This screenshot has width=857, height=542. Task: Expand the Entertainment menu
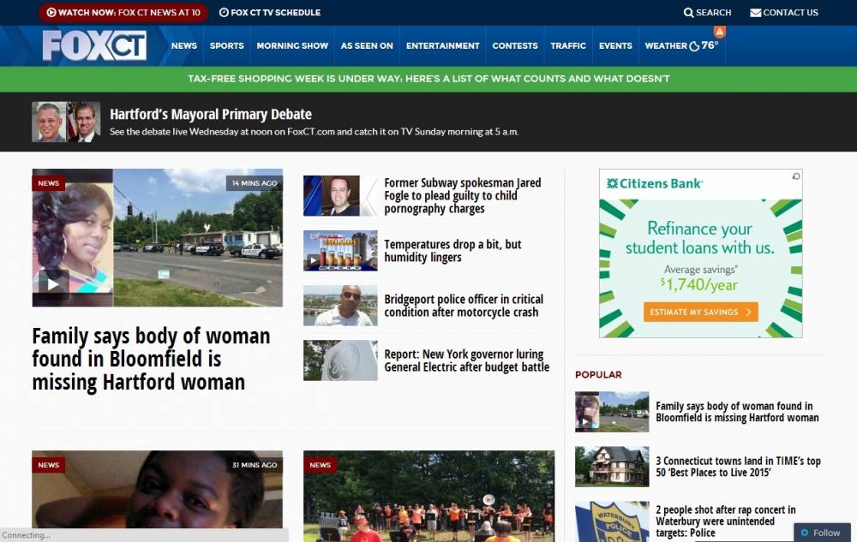pos(442,46)
